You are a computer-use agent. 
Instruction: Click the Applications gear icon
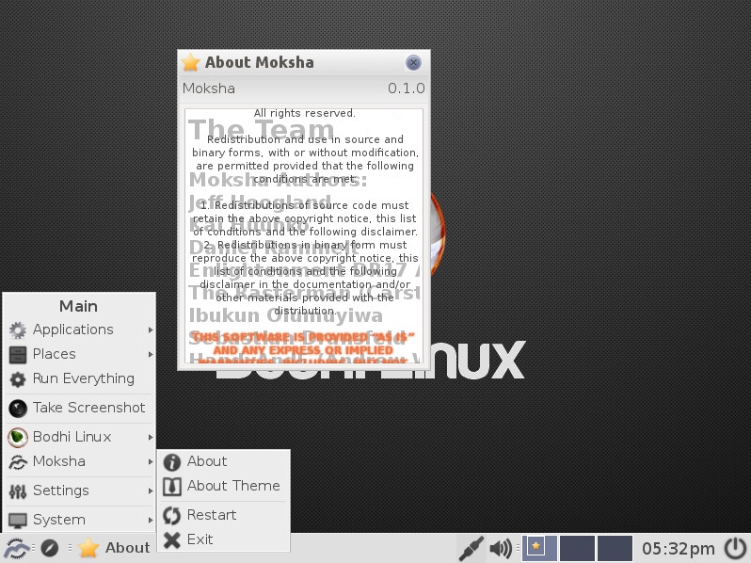[x=18, y=330]
